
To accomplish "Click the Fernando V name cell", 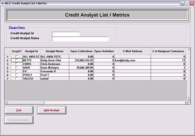I will click(x=54, y=71).
